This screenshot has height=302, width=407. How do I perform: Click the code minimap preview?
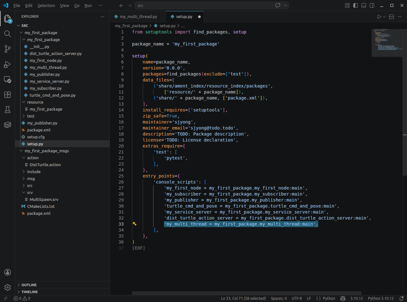(x=387, y=43)
